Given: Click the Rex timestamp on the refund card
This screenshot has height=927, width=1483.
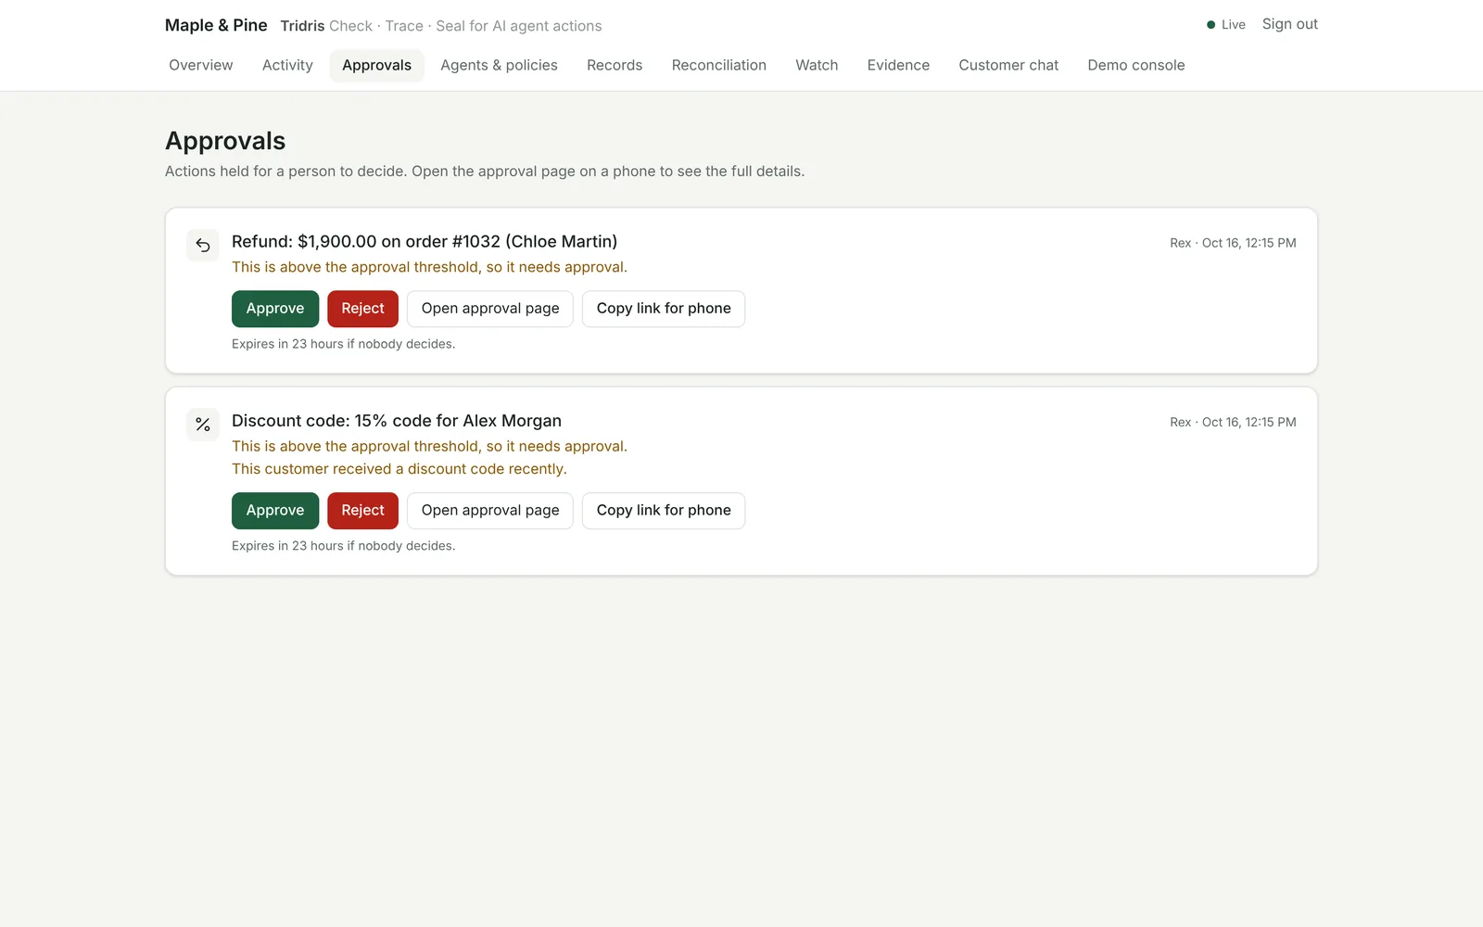Looking at the screenshot, I should 1233,243.
